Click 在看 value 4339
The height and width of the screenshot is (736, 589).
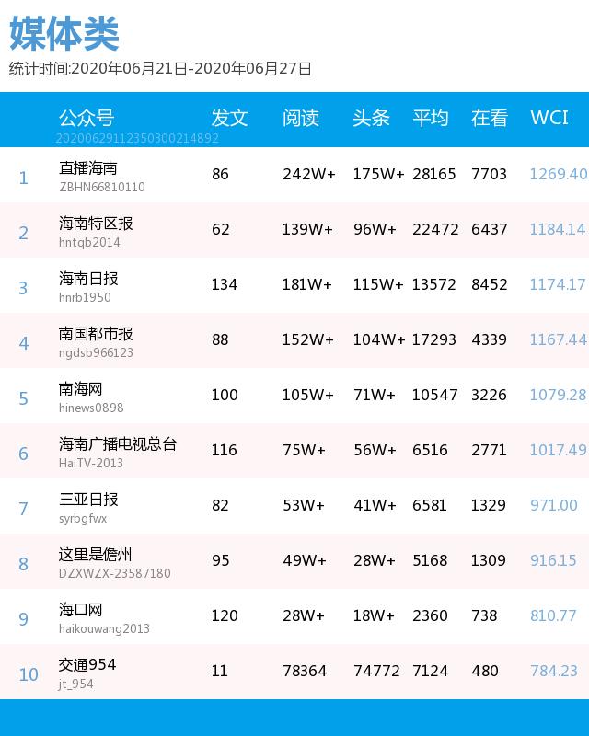[x=489, y=339]
